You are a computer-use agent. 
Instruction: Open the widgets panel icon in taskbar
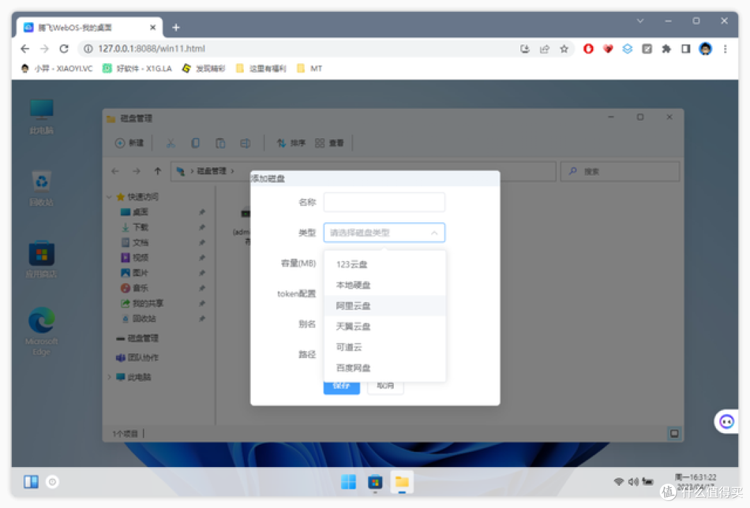pos(31,482)
